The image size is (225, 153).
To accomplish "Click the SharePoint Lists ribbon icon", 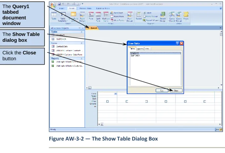I will 73,17.
